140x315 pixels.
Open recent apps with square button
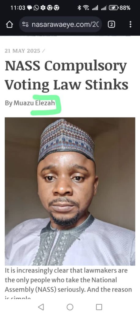[x=99, y=307]
